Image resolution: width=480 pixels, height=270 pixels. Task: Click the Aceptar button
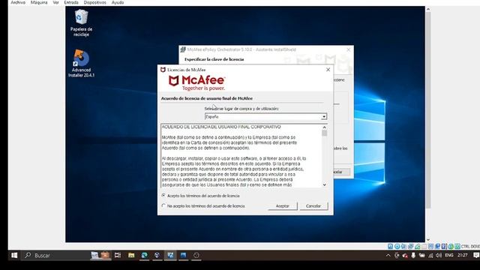282,206
